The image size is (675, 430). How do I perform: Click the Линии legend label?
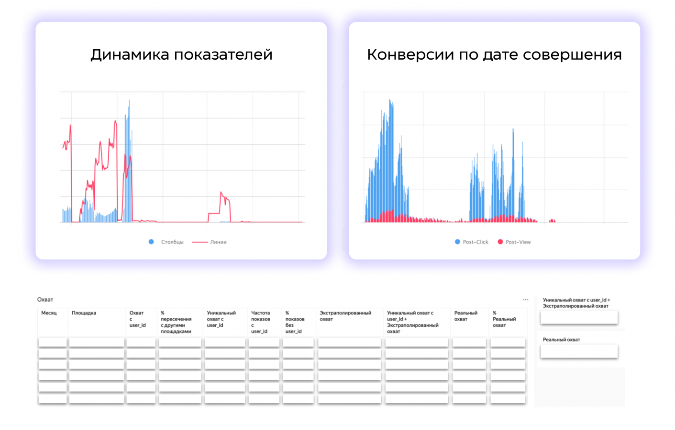click(218, 242)
